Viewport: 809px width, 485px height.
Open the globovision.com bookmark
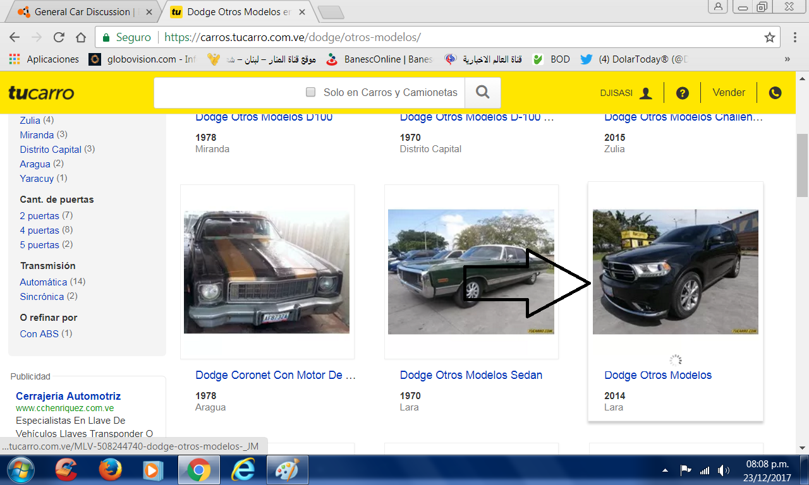coord(143,59)
